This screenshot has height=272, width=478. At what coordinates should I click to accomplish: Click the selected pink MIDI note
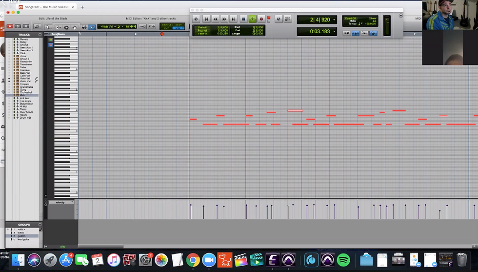(x=295, y=110)
